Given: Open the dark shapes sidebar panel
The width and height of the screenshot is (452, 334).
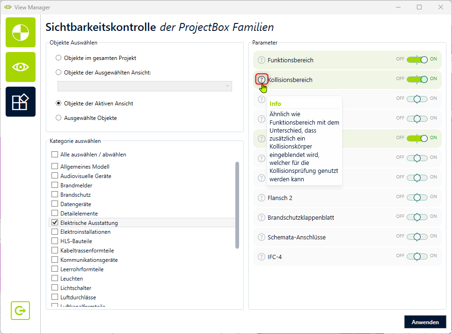Looking at the screenshot, I should point(21,102).
